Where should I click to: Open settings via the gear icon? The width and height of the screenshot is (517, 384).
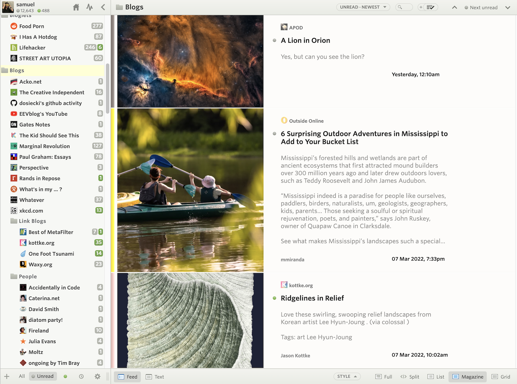coord(98,376)
